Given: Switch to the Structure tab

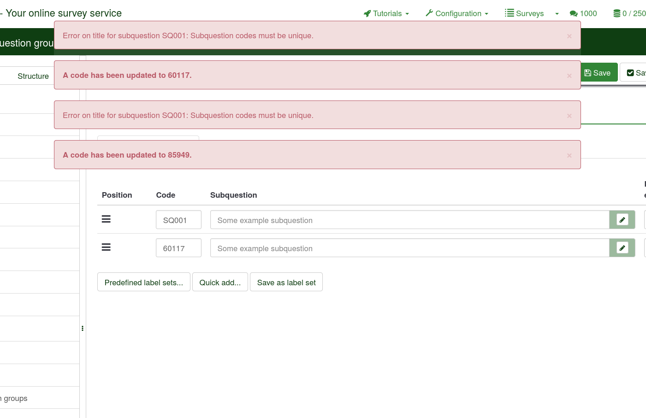Looking at the screenshot, I should coord(33,76).
